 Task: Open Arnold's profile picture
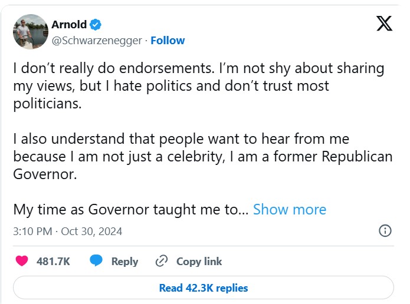(x=31, y=32)
